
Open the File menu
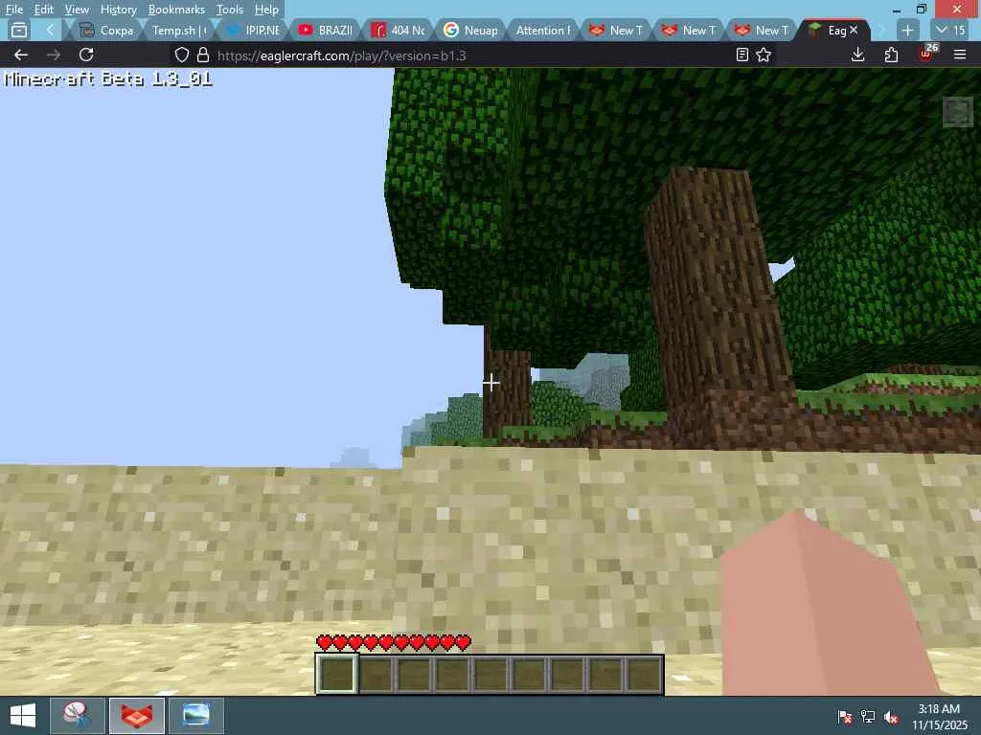[x=13, y=10]
